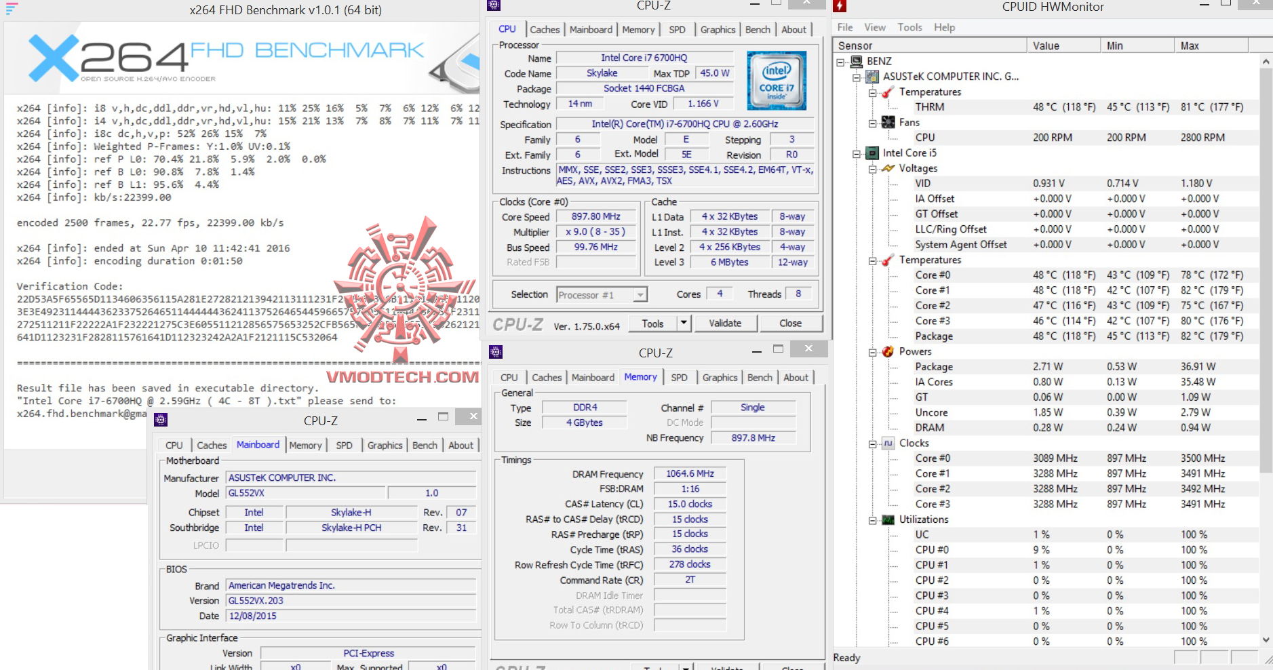The height and width of the screenshot is (670, 1273).
Task: Select the CPU tab in CPU-Z Memory window
Action: 509,378
